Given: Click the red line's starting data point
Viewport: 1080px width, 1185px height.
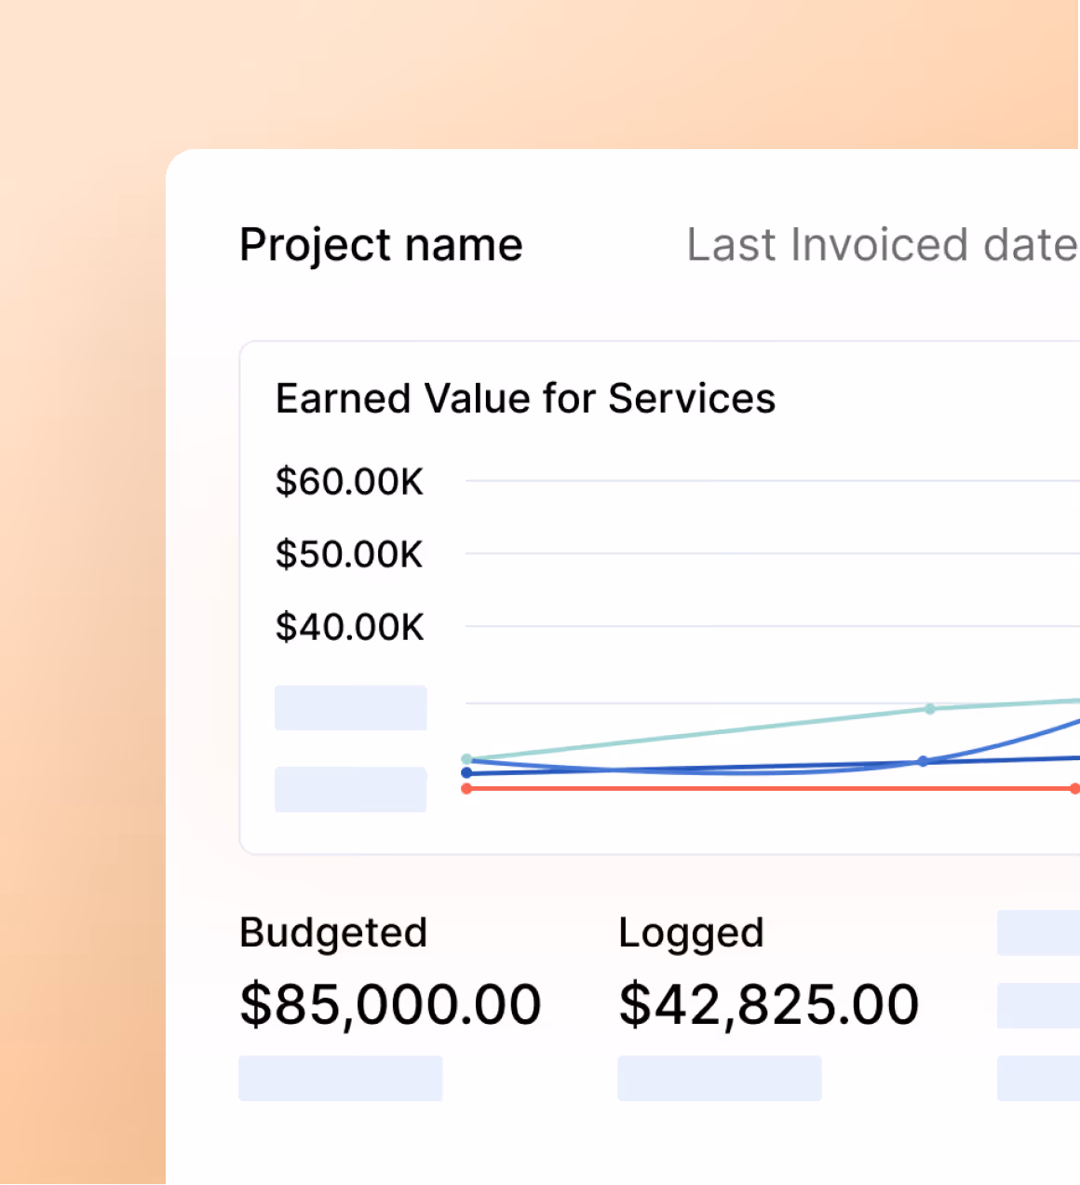Looking at the screenshot, I should (x=466, y=789).
